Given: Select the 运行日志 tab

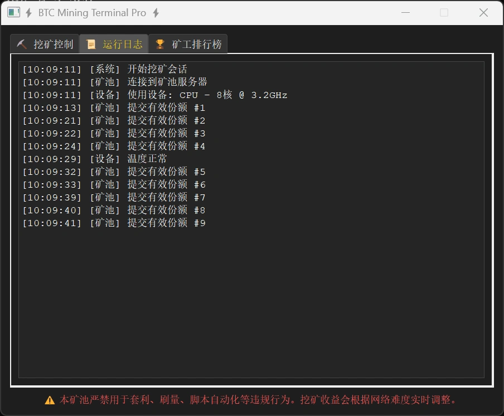Looking at the screenshot, I should (114, 45).
